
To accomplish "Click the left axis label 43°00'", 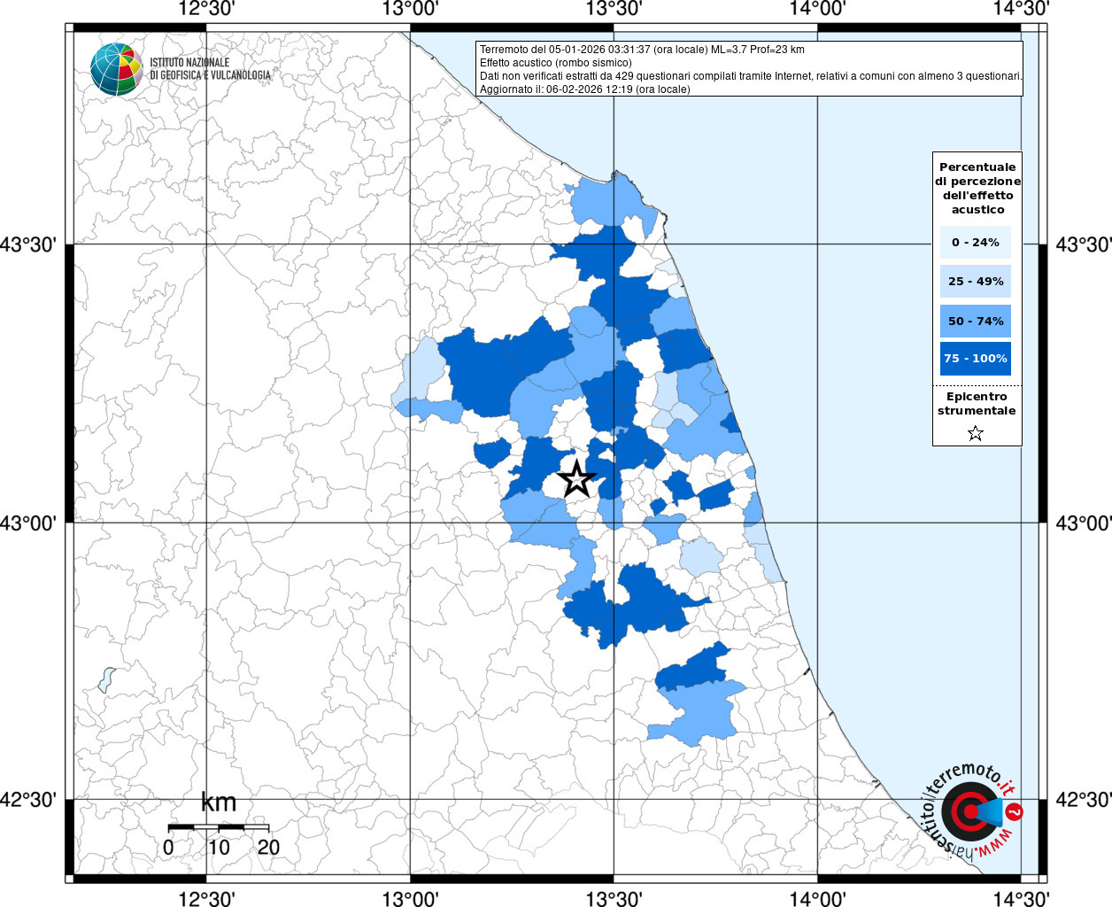I will coord(28,523).
